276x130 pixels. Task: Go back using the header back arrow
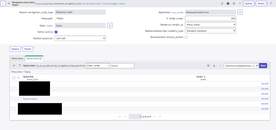tap(3, 3)
